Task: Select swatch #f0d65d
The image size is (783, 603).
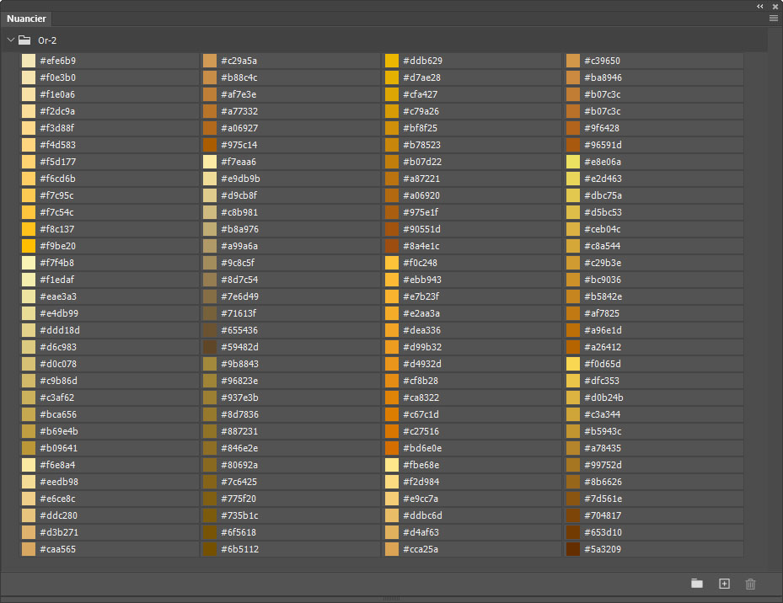Action: tap(573, 364)
